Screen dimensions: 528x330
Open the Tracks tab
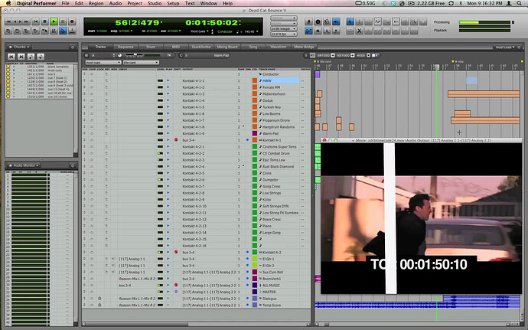click(100, 47)
